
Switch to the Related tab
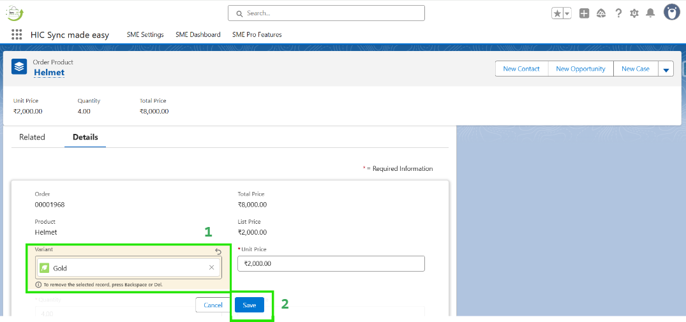(32, 137)
